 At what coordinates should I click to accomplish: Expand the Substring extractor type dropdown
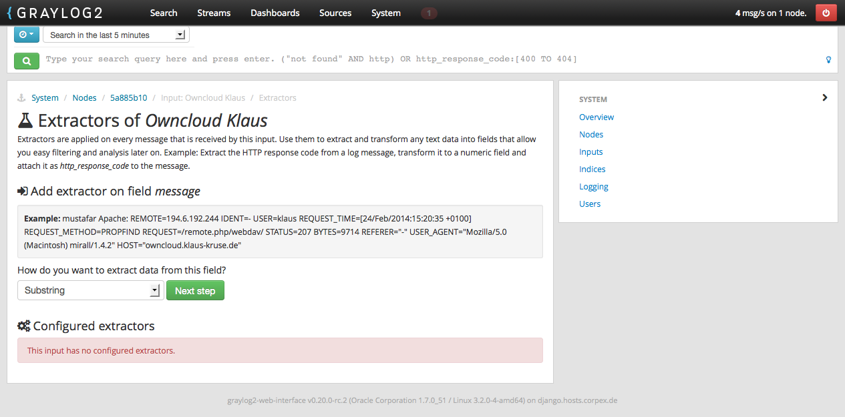pos(90,290)
